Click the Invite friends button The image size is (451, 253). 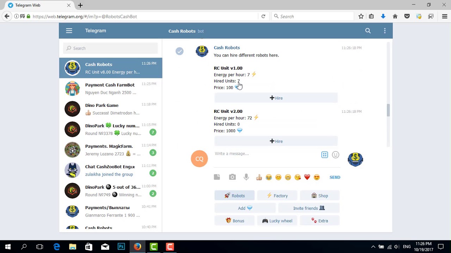point(309,208)
